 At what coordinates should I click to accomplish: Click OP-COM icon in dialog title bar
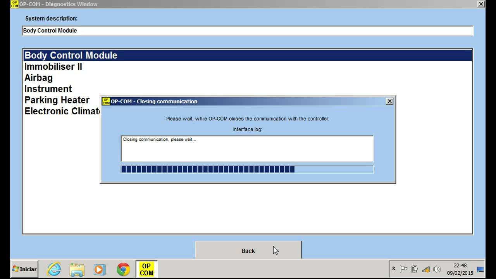click(106, 101)
